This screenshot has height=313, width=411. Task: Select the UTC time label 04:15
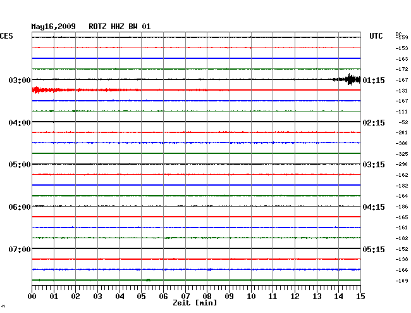tap(374, 207)
